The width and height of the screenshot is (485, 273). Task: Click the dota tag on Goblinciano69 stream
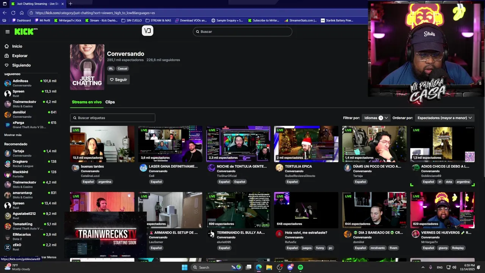[449, 182]
